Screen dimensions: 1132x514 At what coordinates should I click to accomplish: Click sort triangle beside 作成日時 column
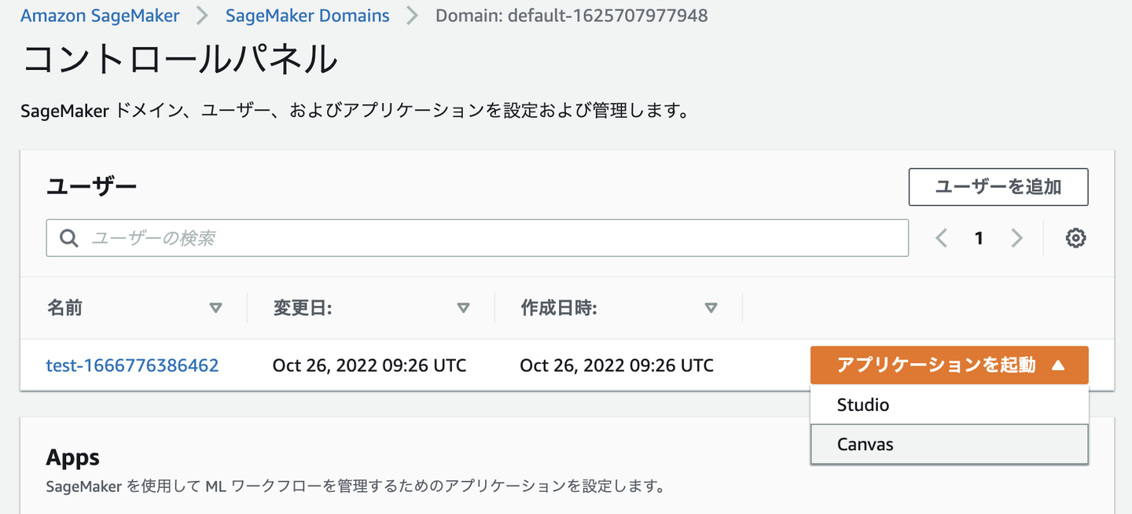tap(711, 308)
